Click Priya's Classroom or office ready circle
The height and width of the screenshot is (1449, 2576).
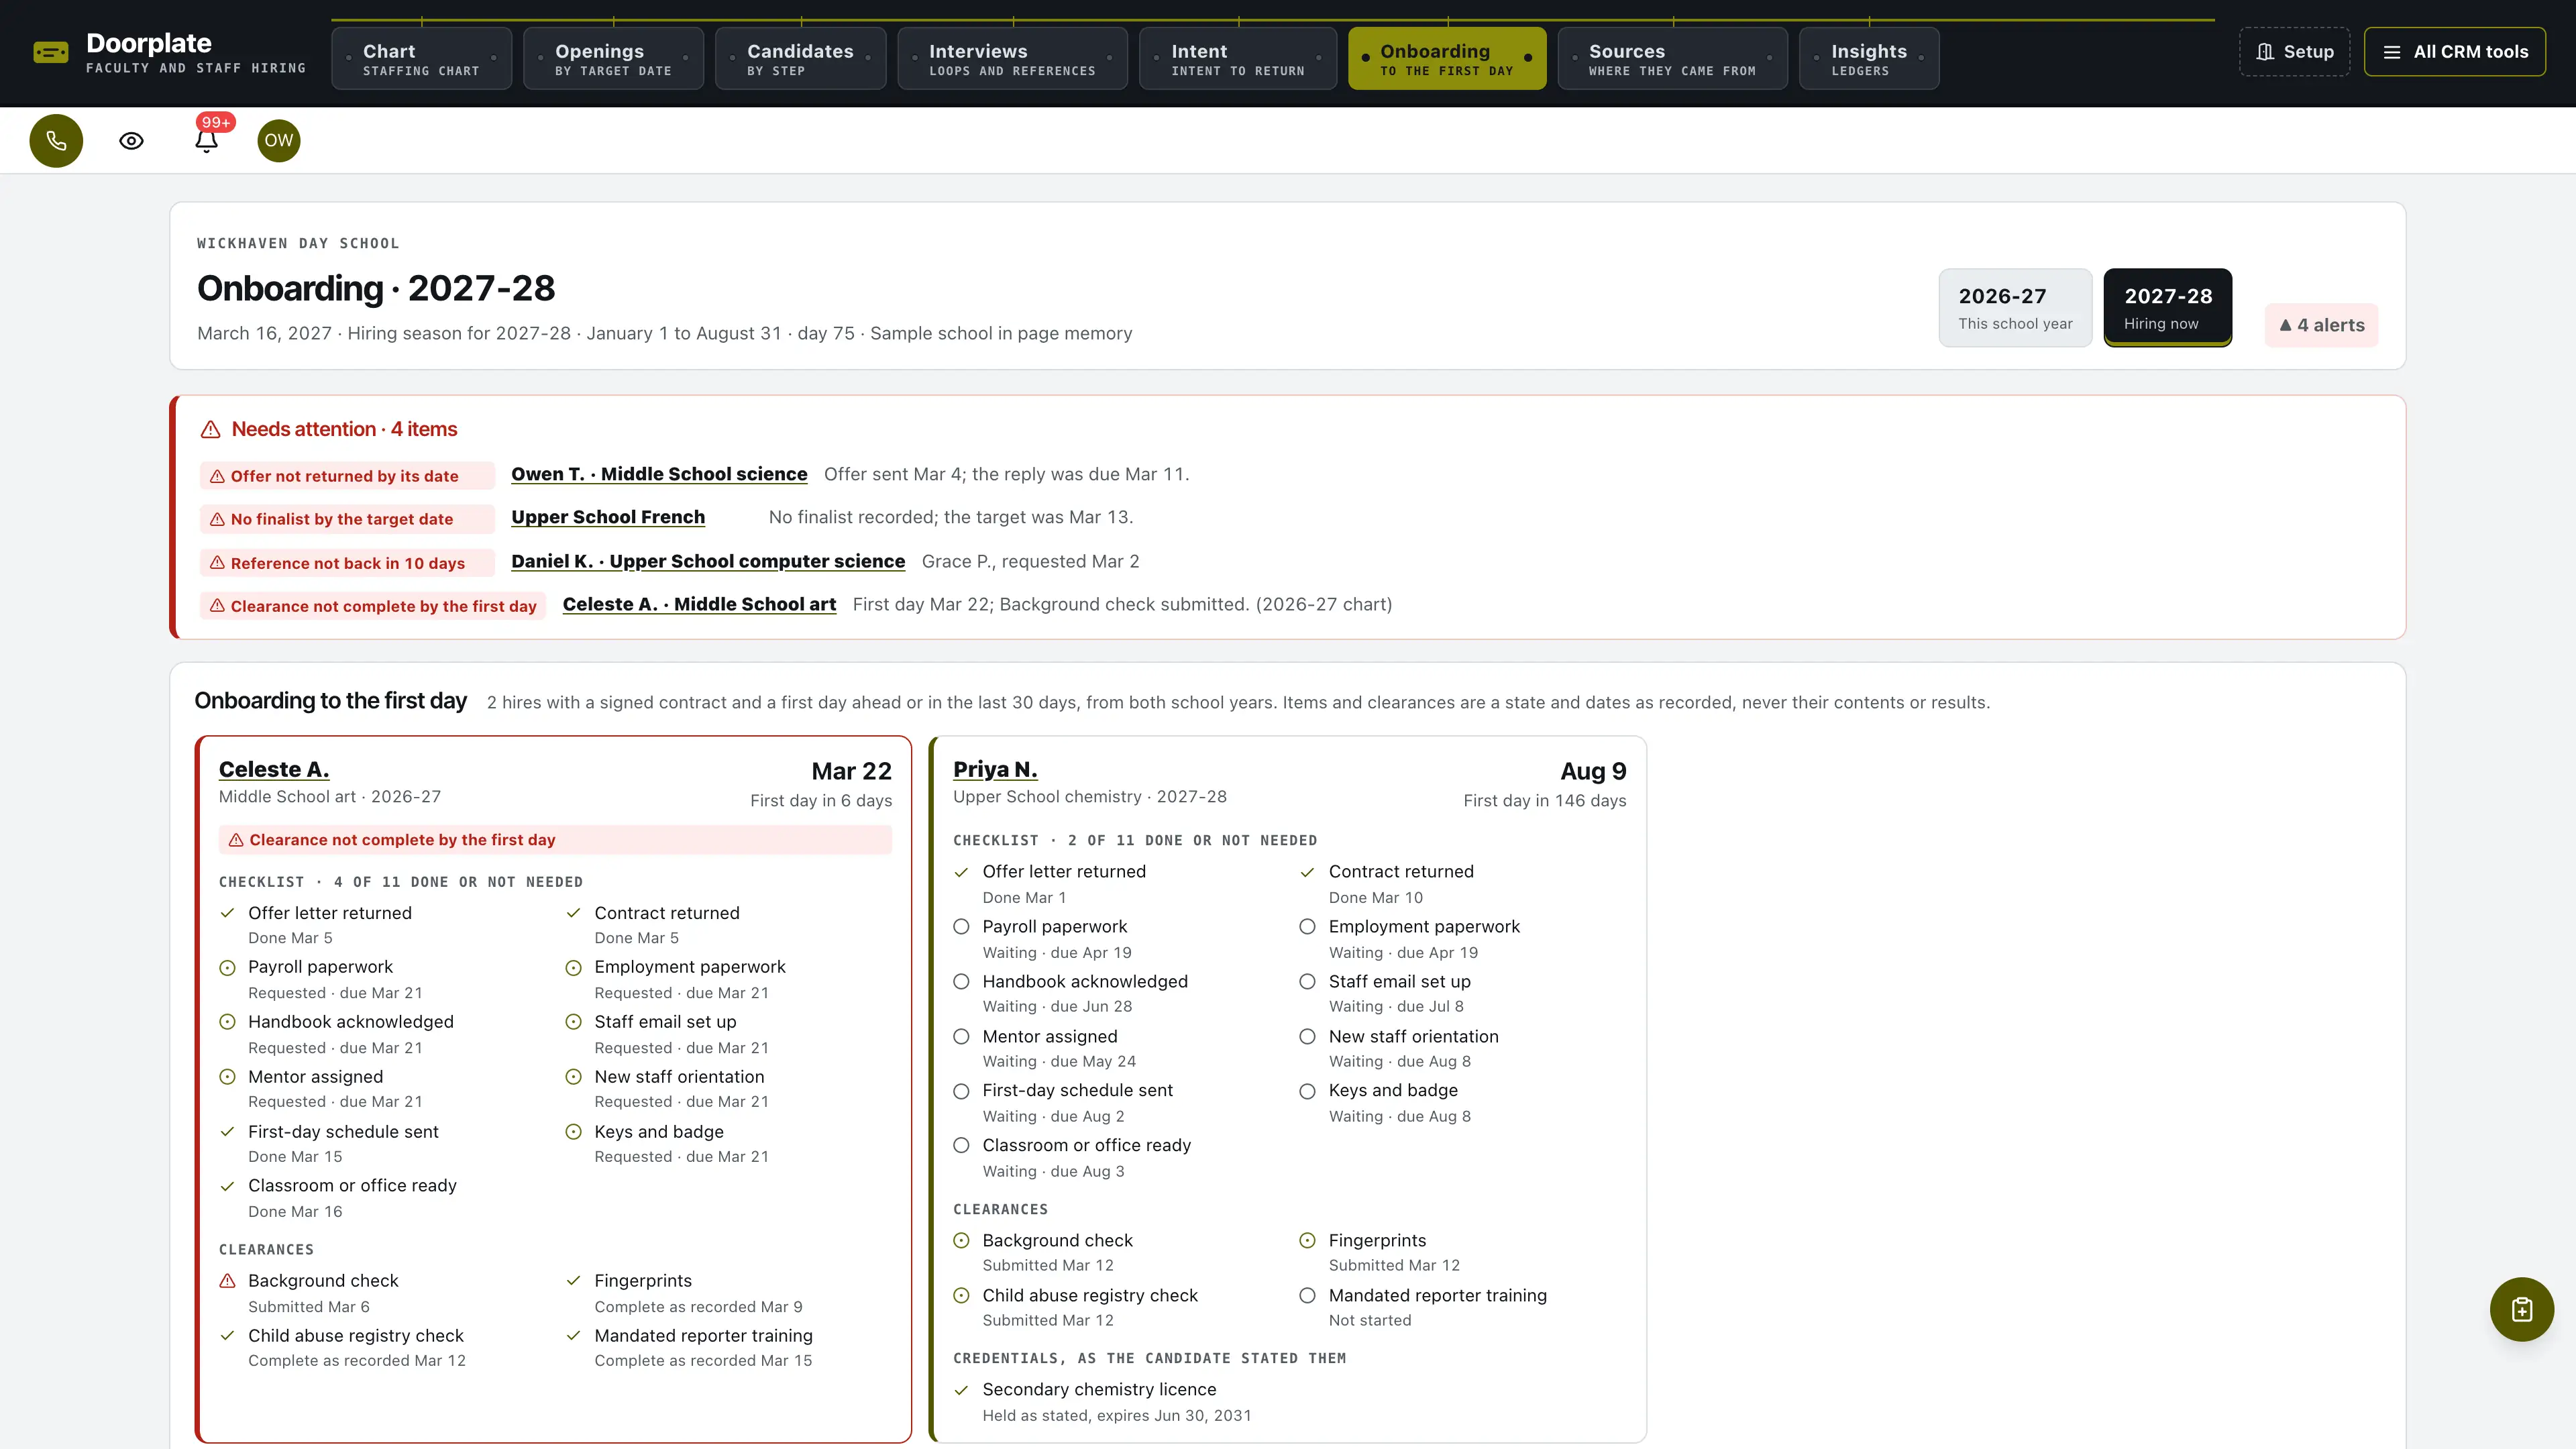pos(961,1146)
